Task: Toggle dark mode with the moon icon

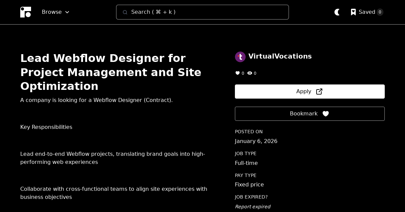Action: (x=337, y=12)
